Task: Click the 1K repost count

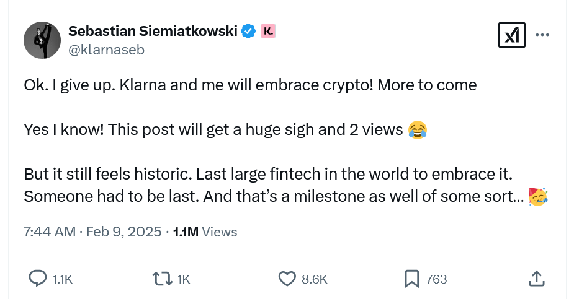Action: point(184,280)
